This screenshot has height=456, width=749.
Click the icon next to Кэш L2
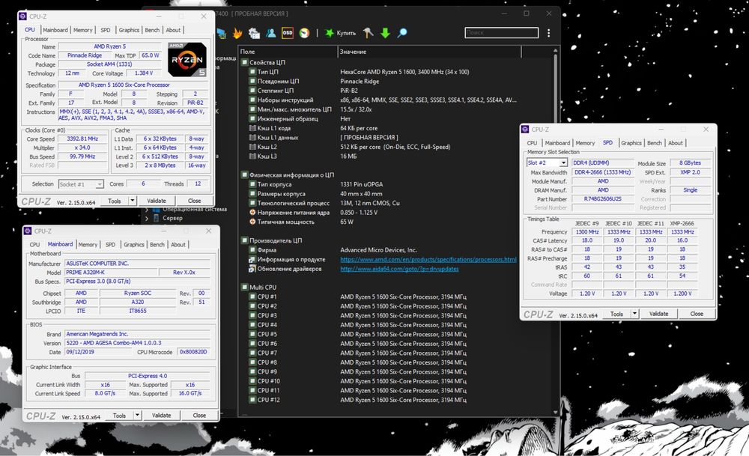coord(252,147)
